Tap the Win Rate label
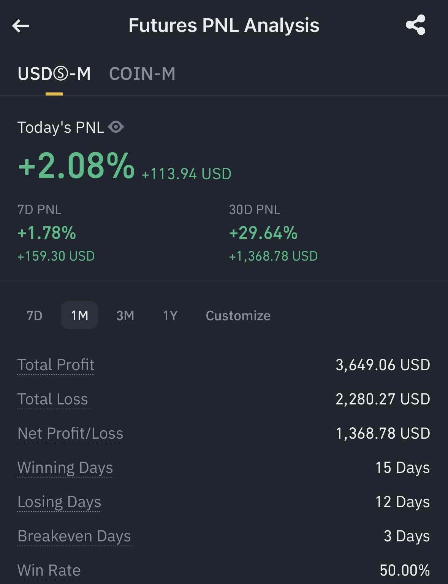Image resolution: width=448 pixels, height=584 pixels. tap(49, 570)
